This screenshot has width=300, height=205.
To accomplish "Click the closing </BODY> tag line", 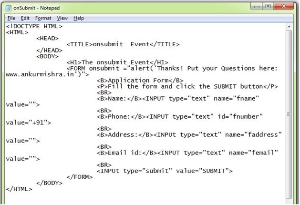I will point(49,183).
